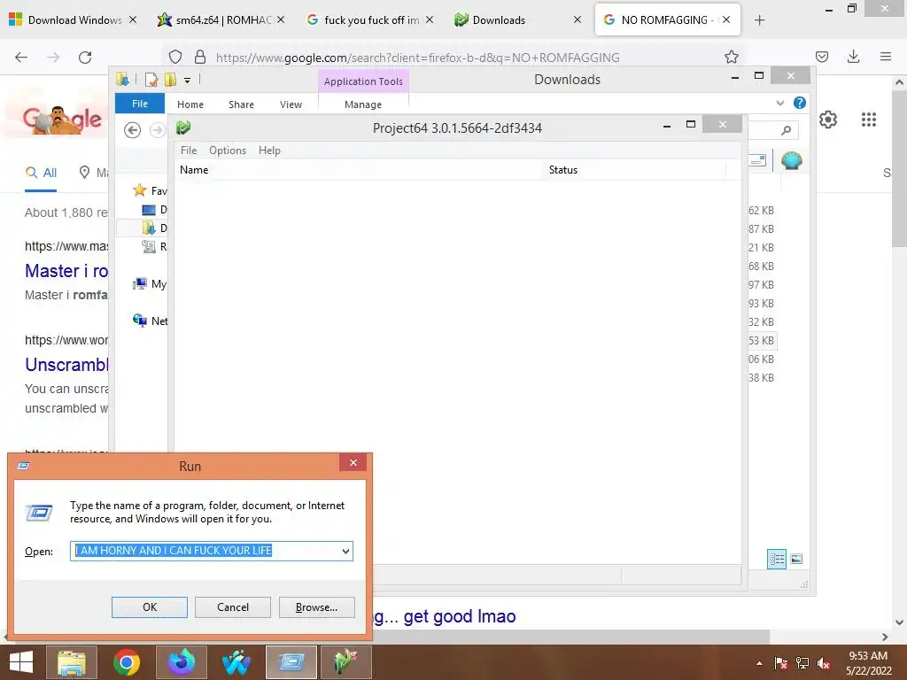Open the Project64 File menu
The height and width of the screenshot is (680, 907).
click(x=189, y=151)
